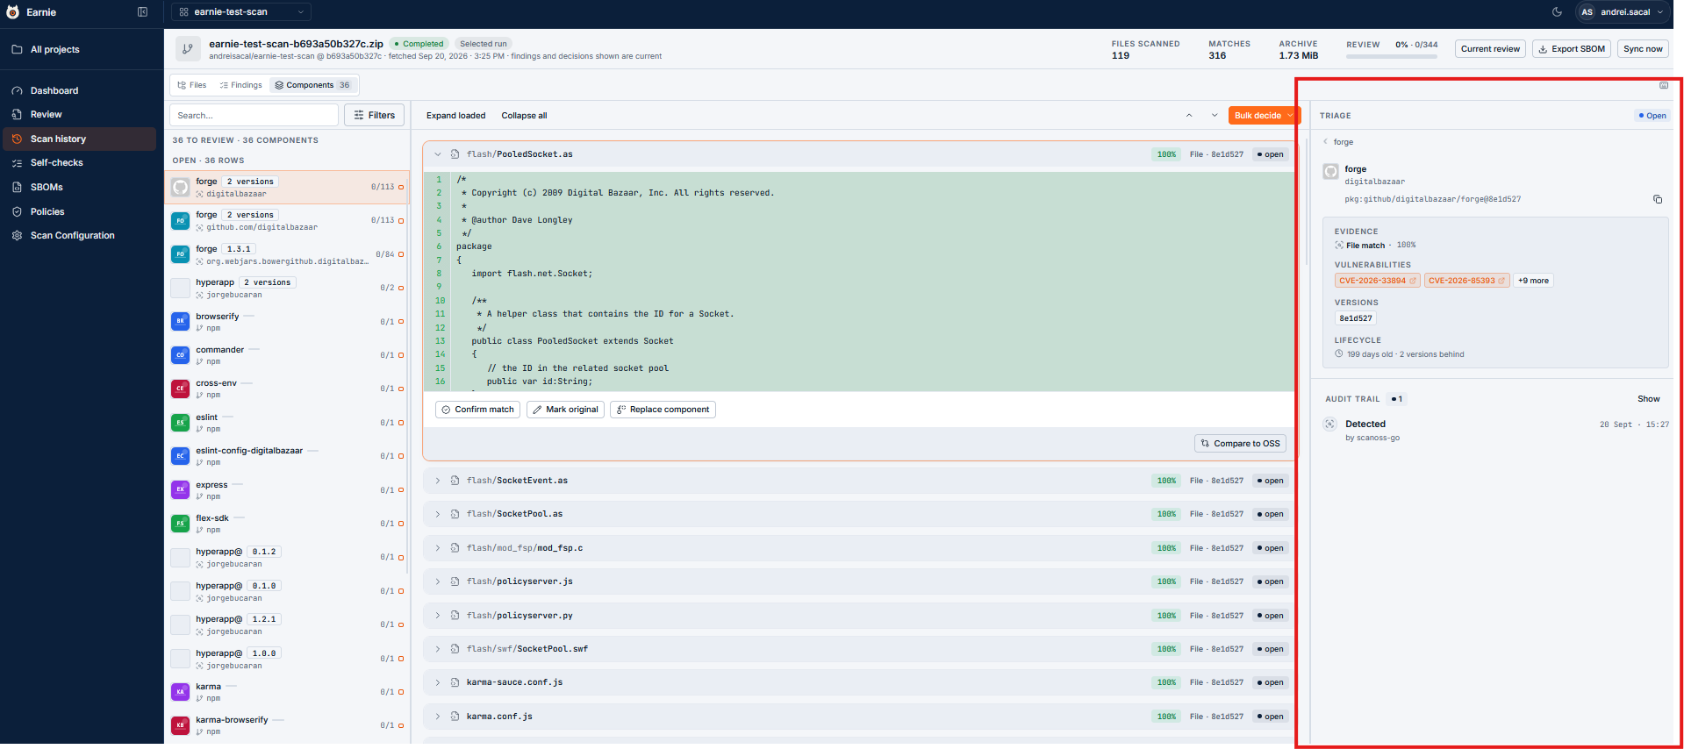
Task: Open the Review section
Action: click(x=46, y=115)
